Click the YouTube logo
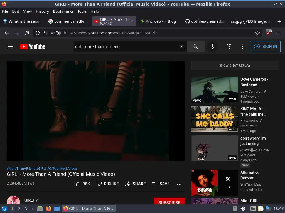The height and width of the screenshot is (213, 285). tap(33, 47)
